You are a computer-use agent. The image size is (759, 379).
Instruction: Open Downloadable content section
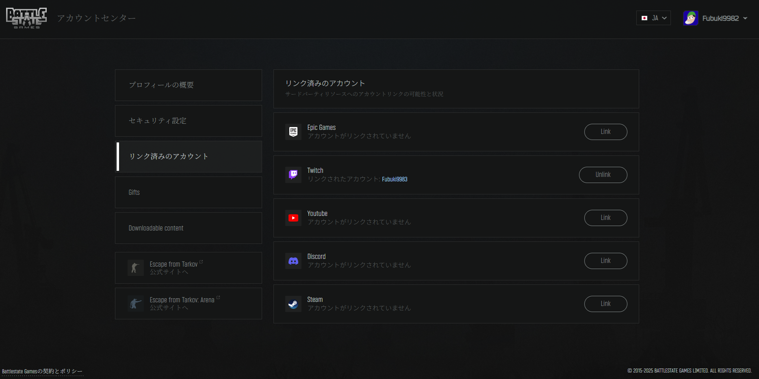(x=189, y=228)
